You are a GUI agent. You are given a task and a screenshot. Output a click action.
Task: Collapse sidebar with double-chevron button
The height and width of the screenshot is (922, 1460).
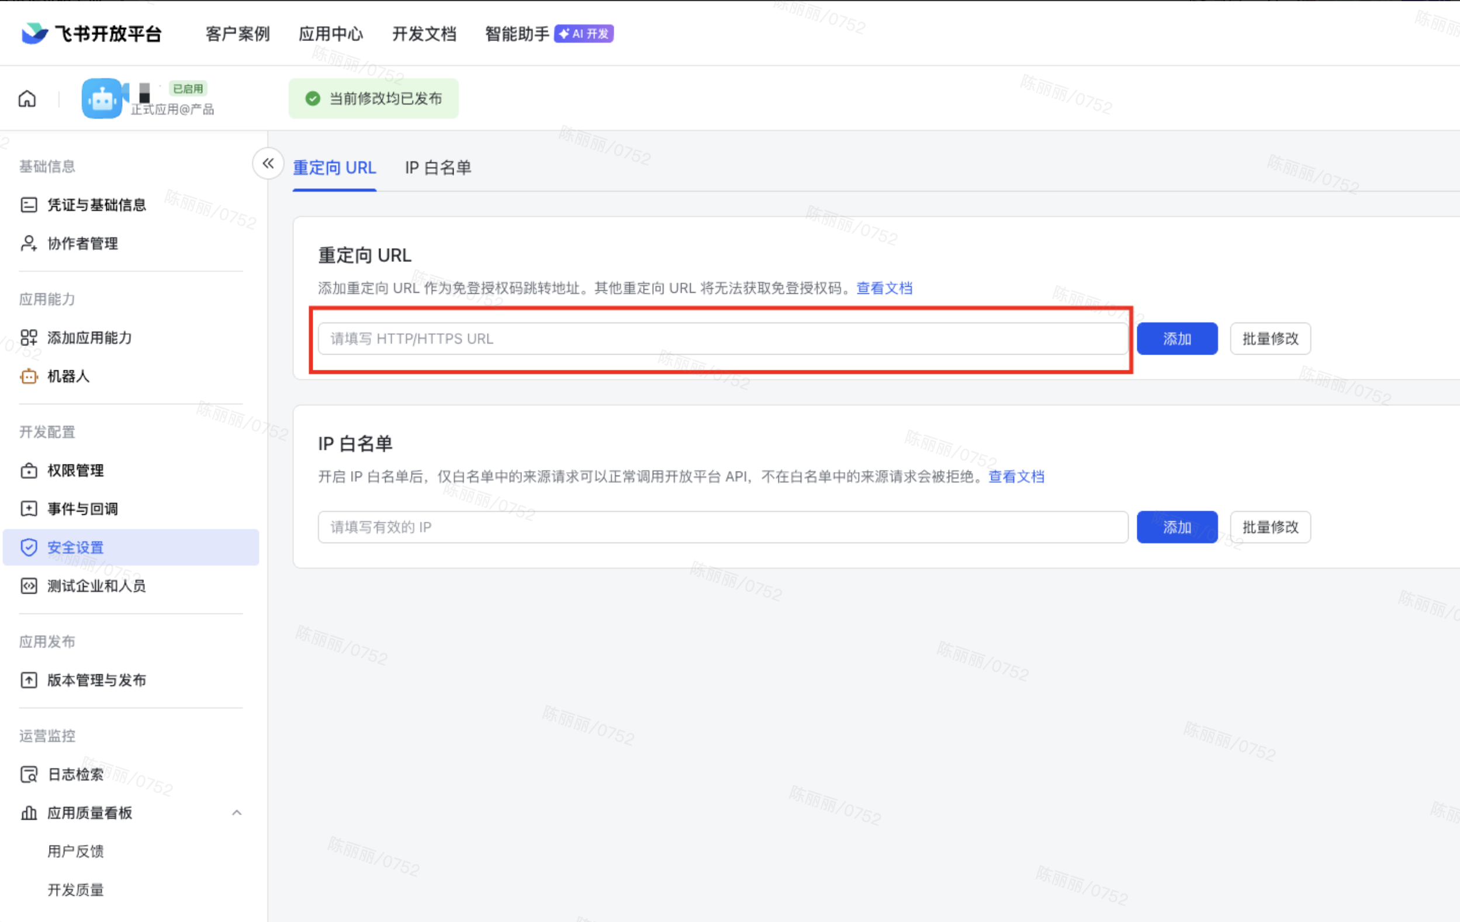pos(268,163)
